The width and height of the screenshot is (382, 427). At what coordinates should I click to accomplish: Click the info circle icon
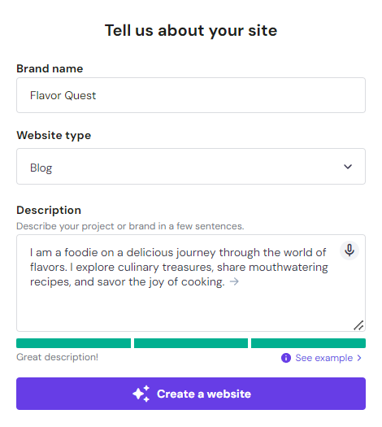pyautogui.click(x=286, y=358)
